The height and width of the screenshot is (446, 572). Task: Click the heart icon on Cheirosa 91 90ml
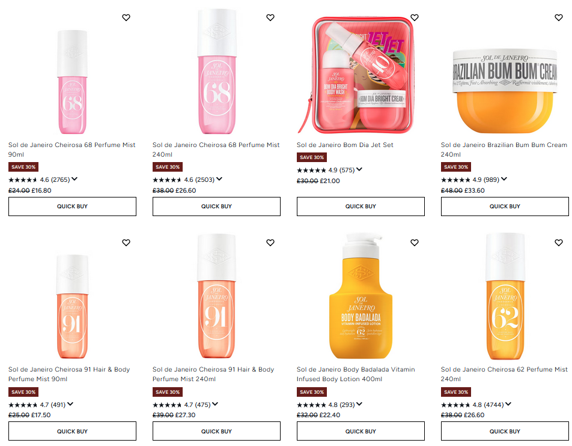tap(126, 243)
